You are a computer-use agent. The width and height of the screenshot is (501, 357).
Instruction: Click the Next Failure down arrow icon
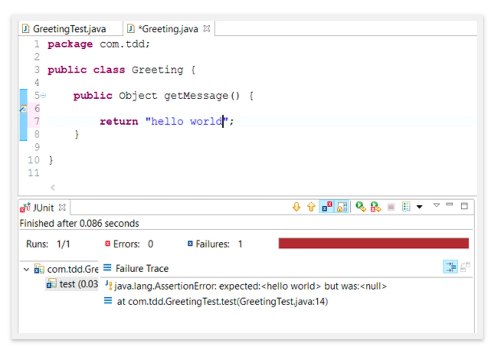point(296,207)
